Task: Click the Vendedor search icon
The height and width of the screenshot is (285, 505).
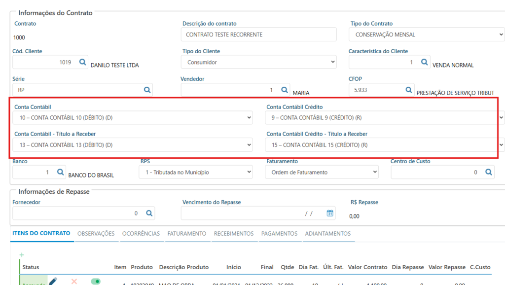Action: [x=285, y=90]
